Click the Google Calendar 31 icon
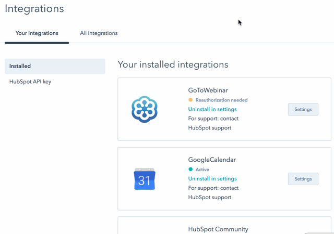 [x=145, y=179]
